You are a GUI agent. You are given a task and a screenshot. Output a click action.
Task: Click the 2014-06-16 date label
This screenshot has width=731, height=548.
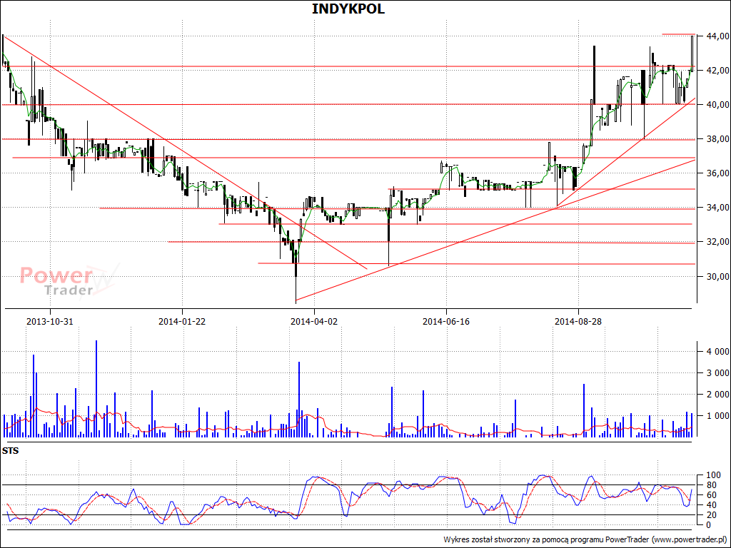click(446, 322)
